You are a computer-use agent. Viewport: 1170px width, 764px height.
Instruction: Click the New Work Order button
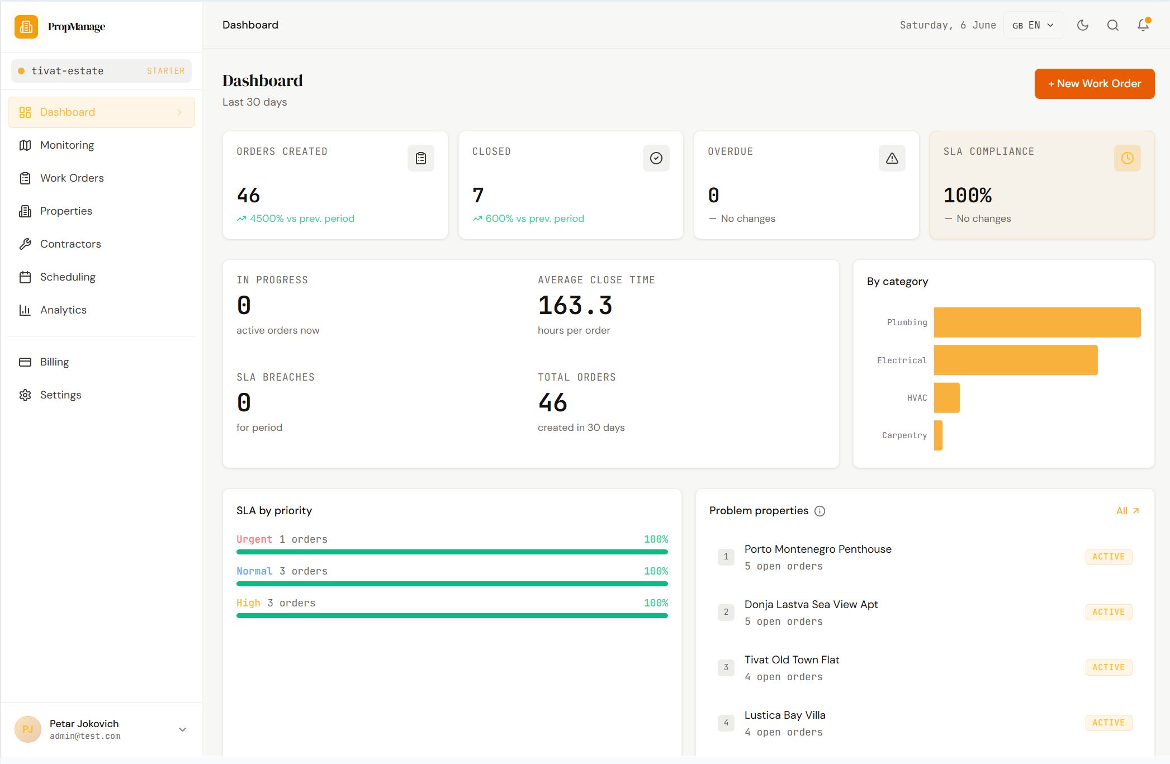point(1095,84)
